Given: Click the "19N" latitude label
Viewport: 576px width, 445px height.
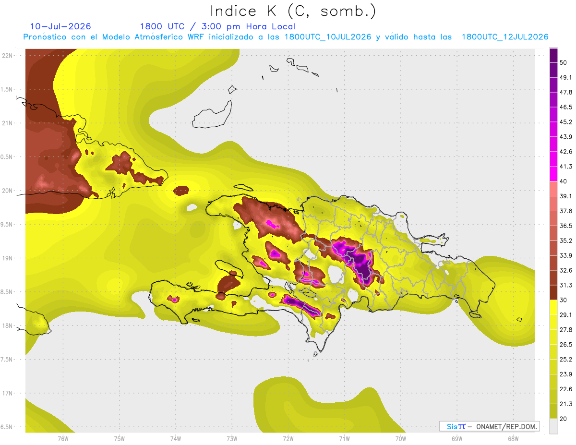Looking at the screenshot, I should click(x=8, y=258).
